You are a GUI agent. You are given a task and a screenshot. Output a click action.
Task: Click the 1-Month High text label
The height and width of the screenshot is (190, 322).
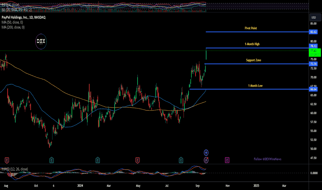[252, 44]
